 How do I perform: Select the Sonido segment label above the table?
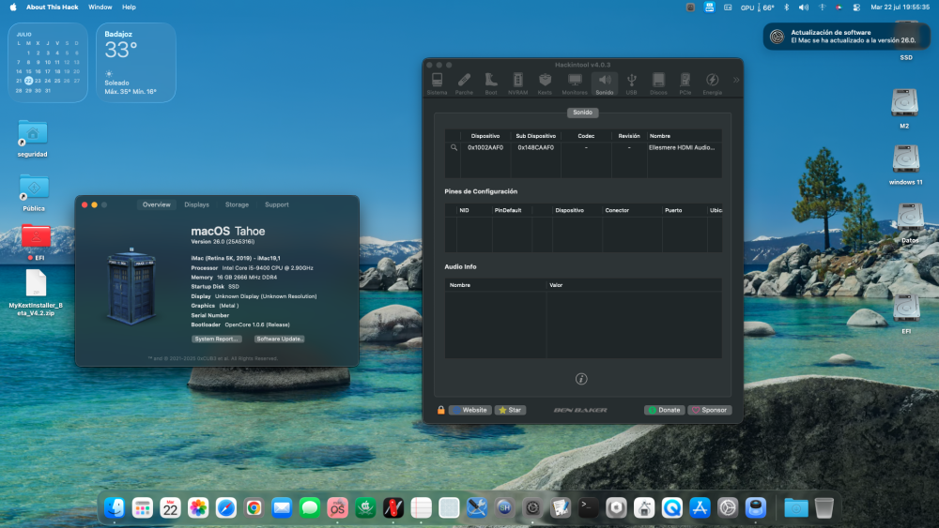coord(583,113)
